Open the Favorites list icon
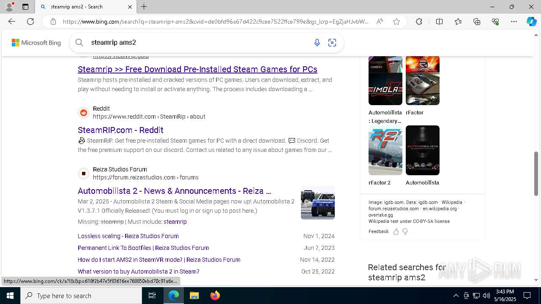541x304 pixels. coord(458,22)
